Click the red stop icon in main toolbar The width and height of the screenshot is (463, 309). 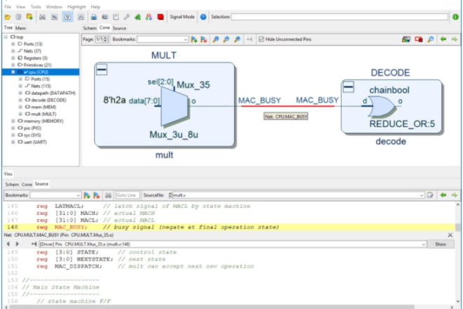161,17
